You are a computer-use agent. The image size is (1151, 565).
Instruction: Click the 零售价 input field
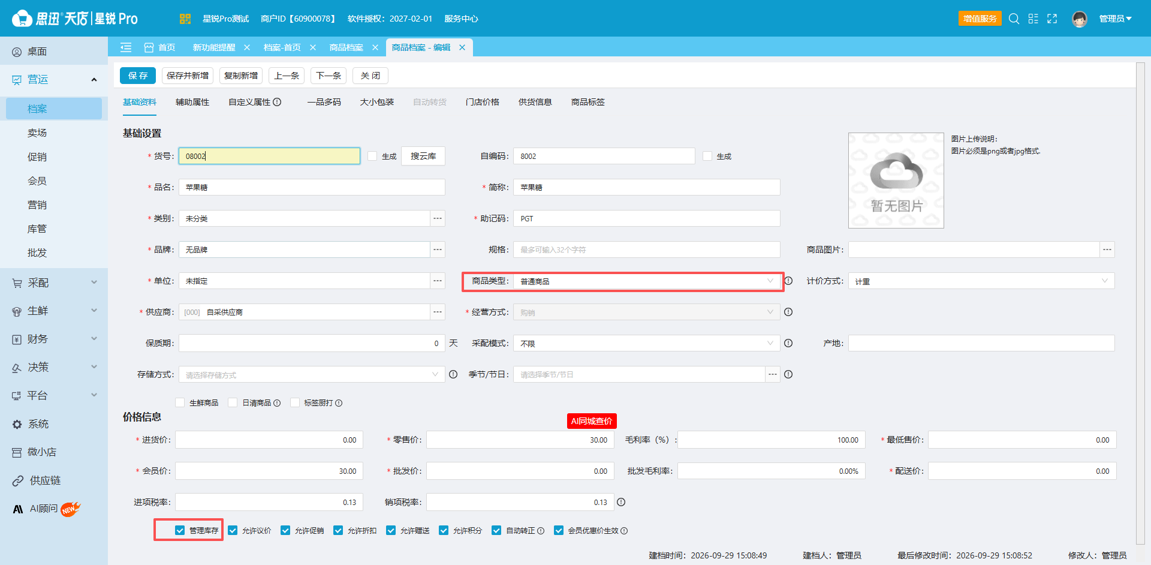520,440
